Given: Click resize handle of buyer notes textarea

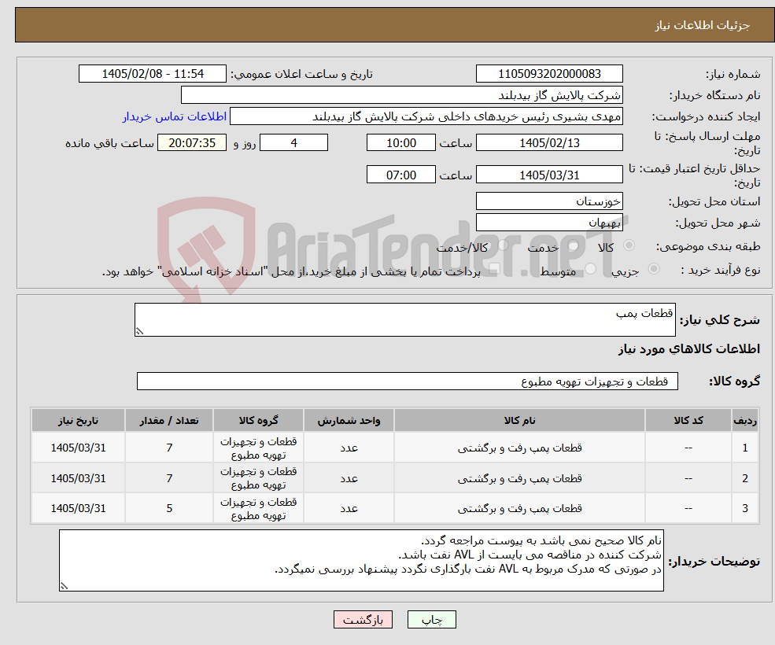Looking at the screenshot, I should coord(64,586).
